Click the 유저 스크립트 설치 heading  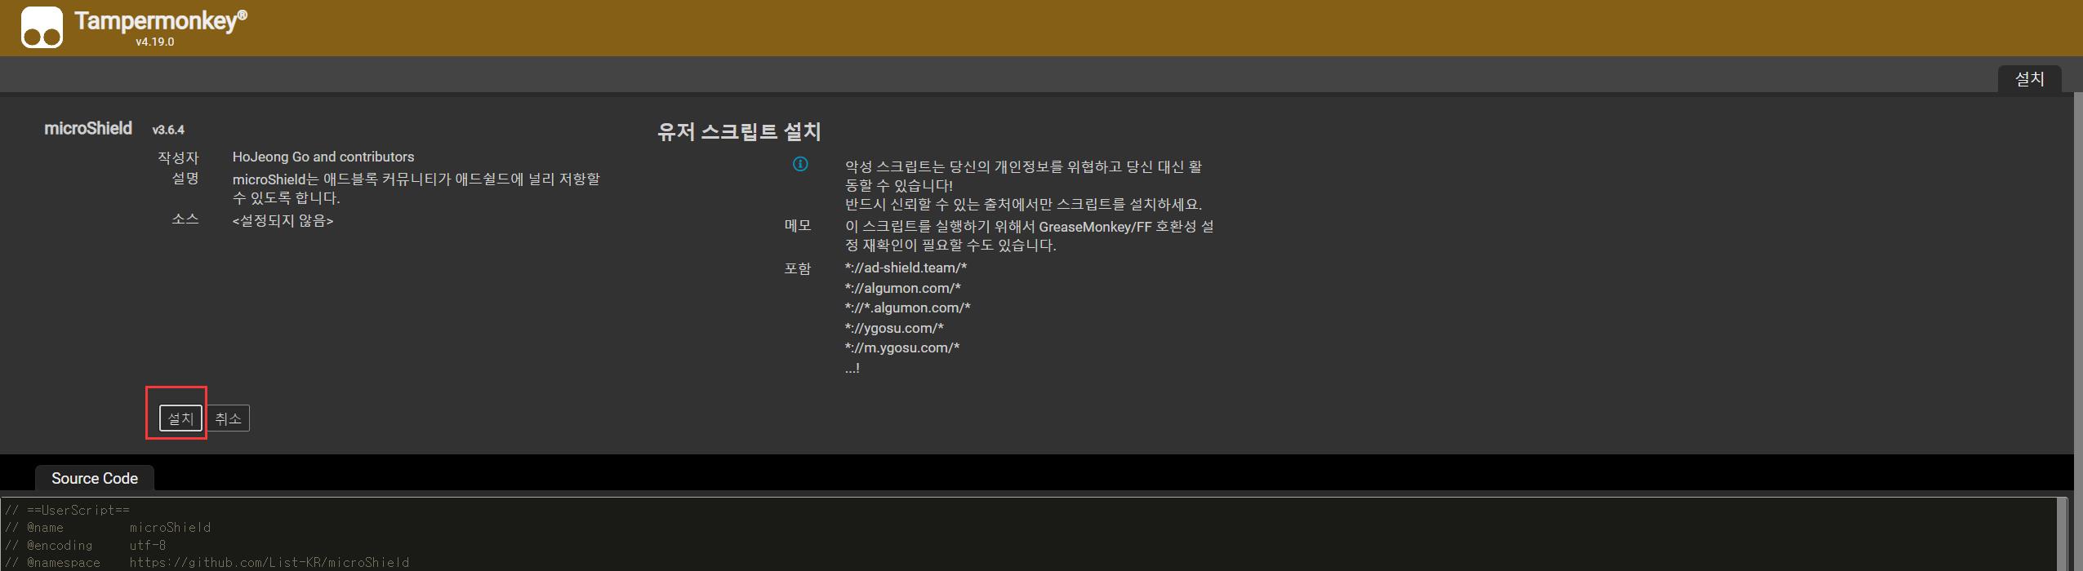pyautogui.click(x=739, y=131)
